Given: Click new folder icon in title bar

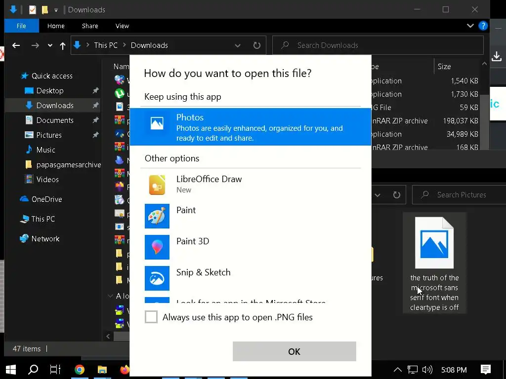Looking at the screenshot, I should point(45,10).
